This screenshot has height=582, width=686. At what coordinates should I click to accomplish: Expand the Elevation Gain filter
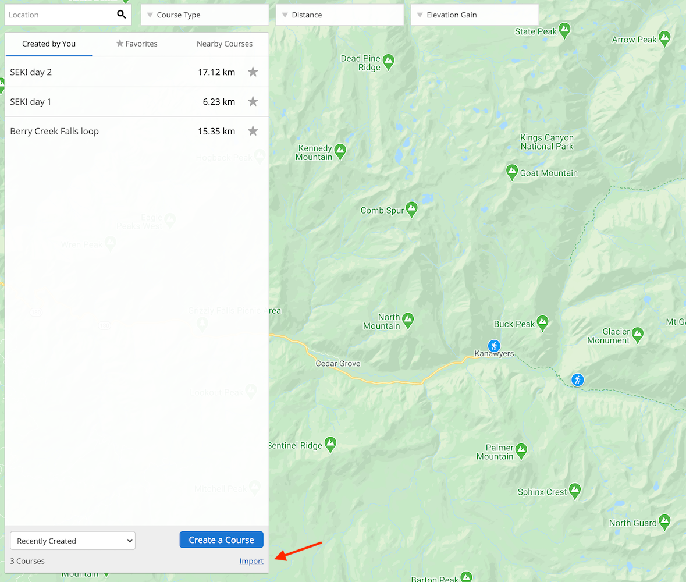pyautogui.click(x=474, y=14)
